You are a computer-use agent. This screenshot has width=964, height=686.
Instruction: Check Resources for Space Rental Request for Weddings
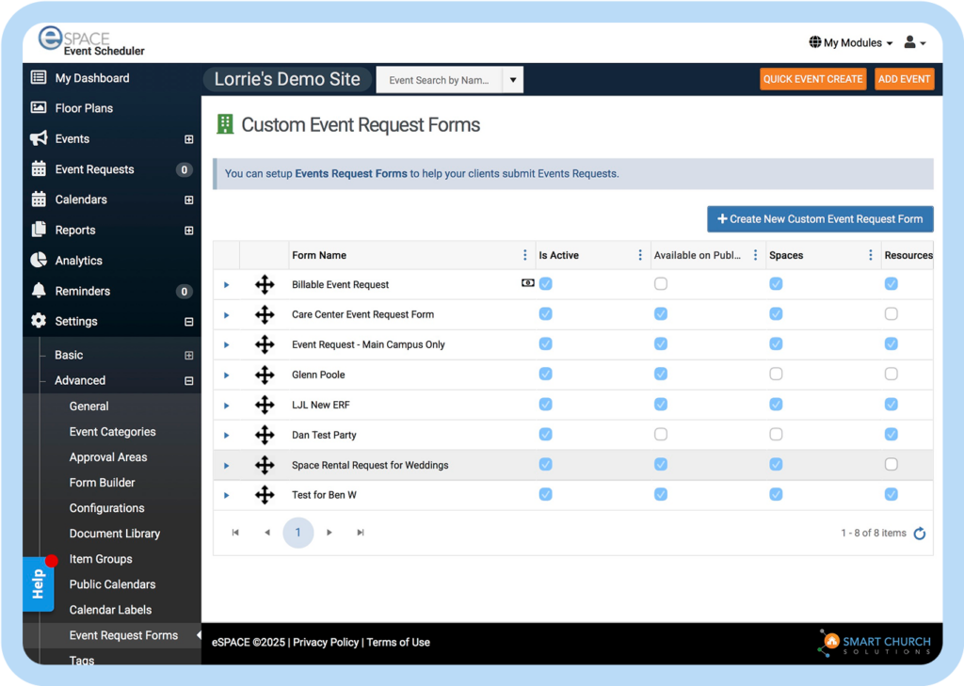point(891,465)
